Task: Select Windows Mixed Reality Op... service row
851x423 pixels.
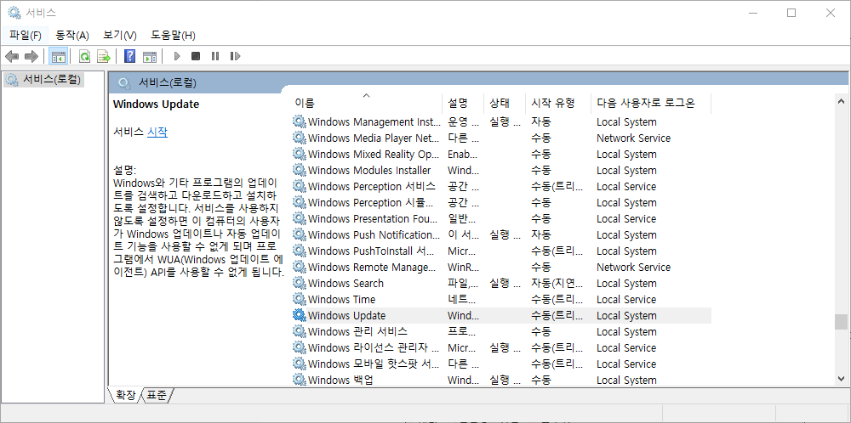Action: pos(501,154)
